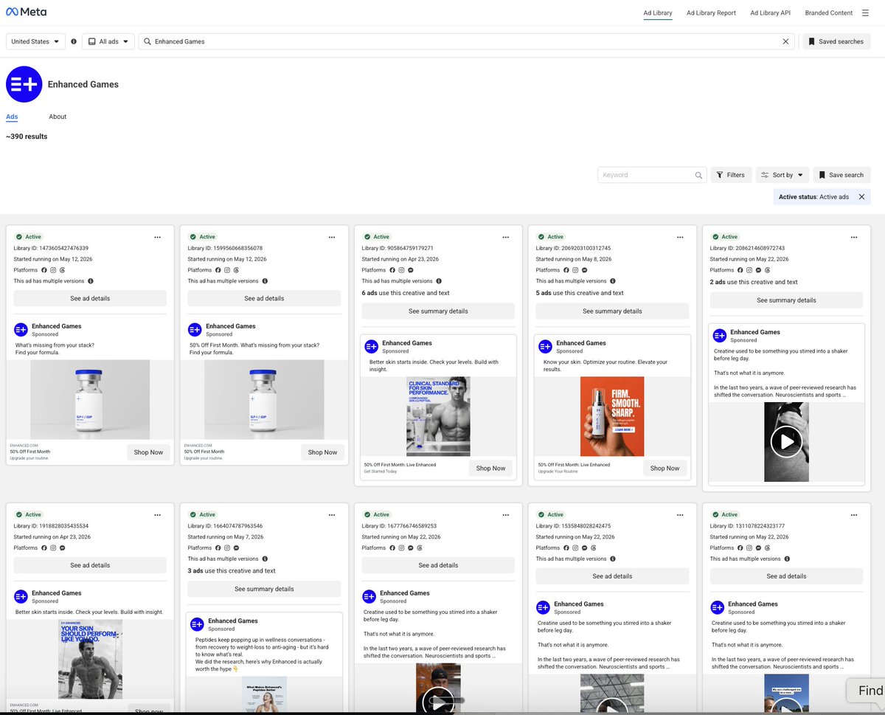Open the Ad Library API tab

click(x=770, y=13)
